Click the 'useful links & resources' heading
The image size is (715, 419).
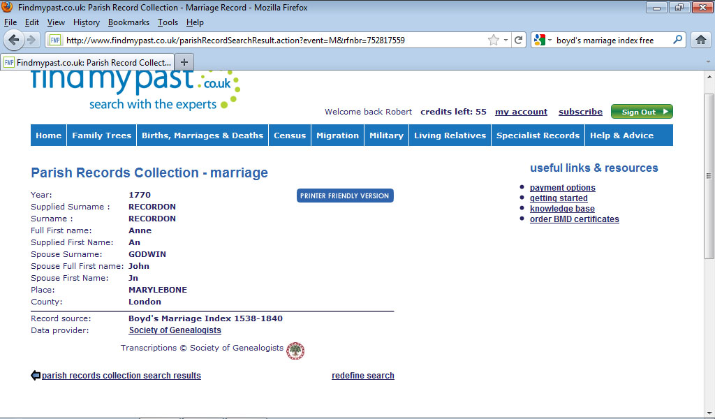594,168
